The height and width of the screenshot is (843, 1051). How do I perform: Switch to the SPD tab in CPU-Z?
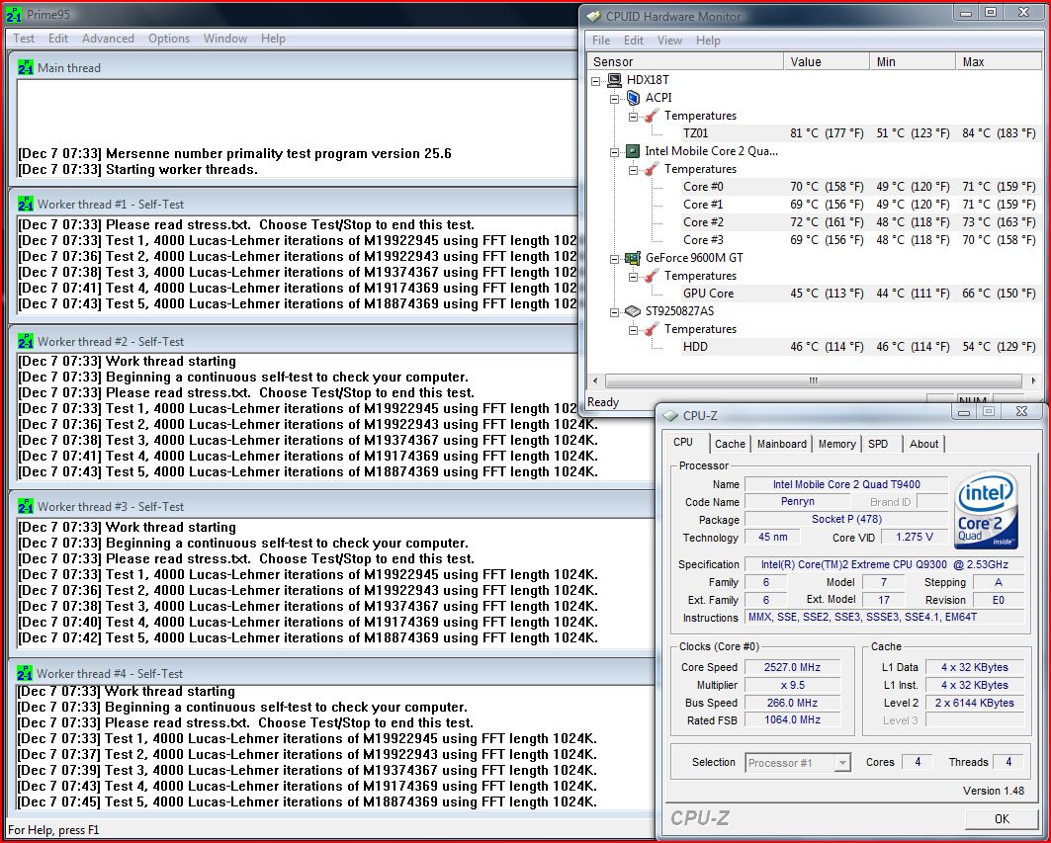(x=878, y=444)
